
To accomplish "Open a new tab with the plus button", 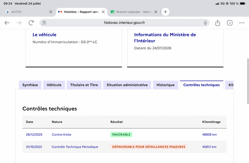I will coord(165,12).
